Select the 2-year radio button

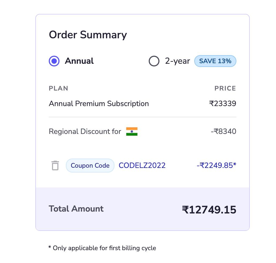(x=154, y=61)
